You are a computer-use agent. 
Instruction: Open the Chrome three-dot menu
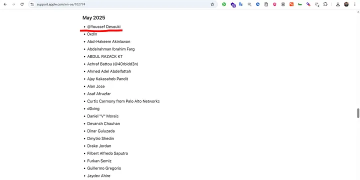(x=354, y=4)
